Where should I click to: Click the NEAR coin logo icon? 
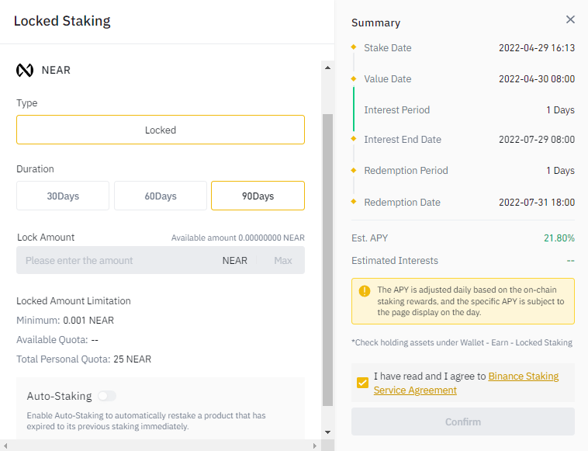tap(25, 70)
